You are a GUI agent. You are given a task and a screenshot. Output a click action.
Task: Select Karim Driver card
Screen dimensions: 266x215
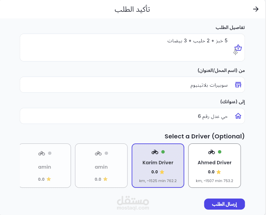(158, 166)
